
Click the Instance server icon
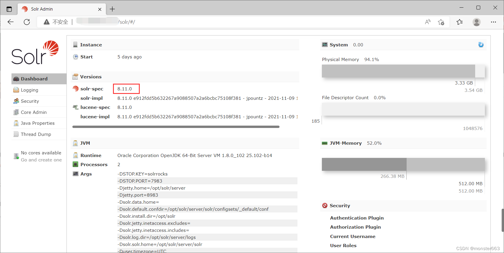(75, 45)
